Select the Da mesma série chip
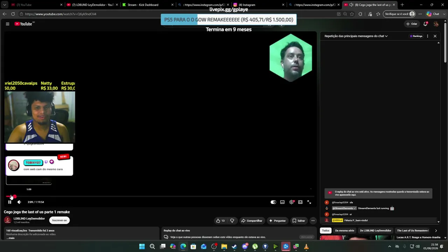 344,231
